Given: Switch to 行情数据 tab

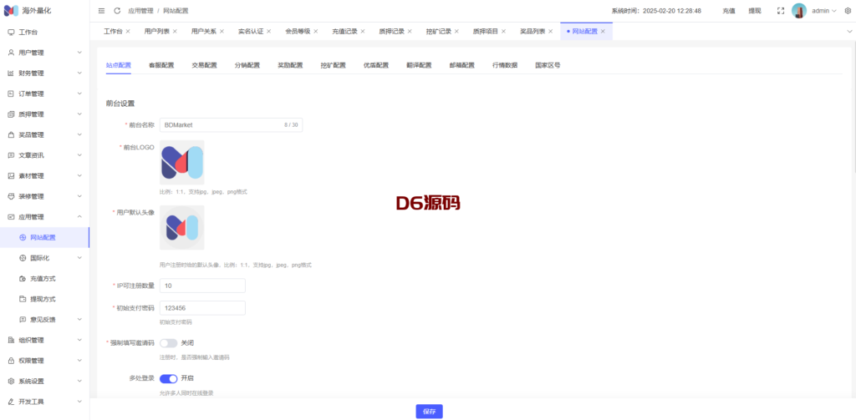Looking at the screenshot, I should (x=505, y=65).
